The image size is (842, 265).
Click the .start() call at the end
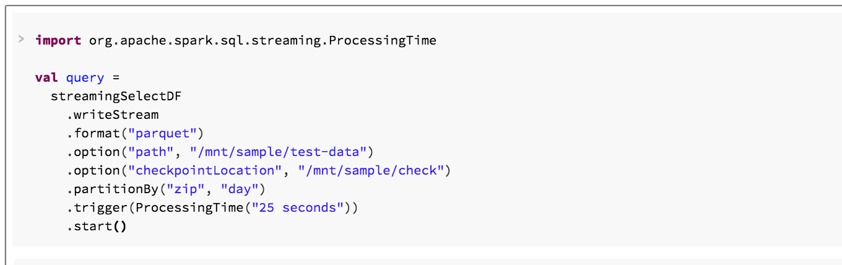coord(97,227)
